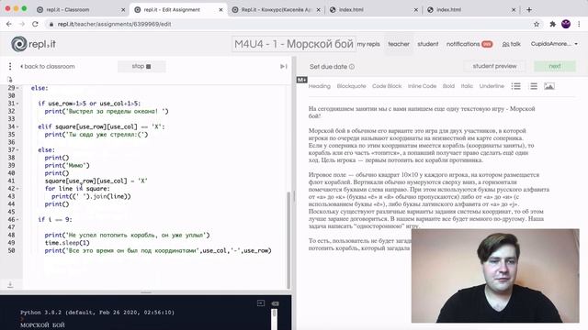Viewport: 588px width, 330px height.
Task: View site info lock icon
Action: 51,24
